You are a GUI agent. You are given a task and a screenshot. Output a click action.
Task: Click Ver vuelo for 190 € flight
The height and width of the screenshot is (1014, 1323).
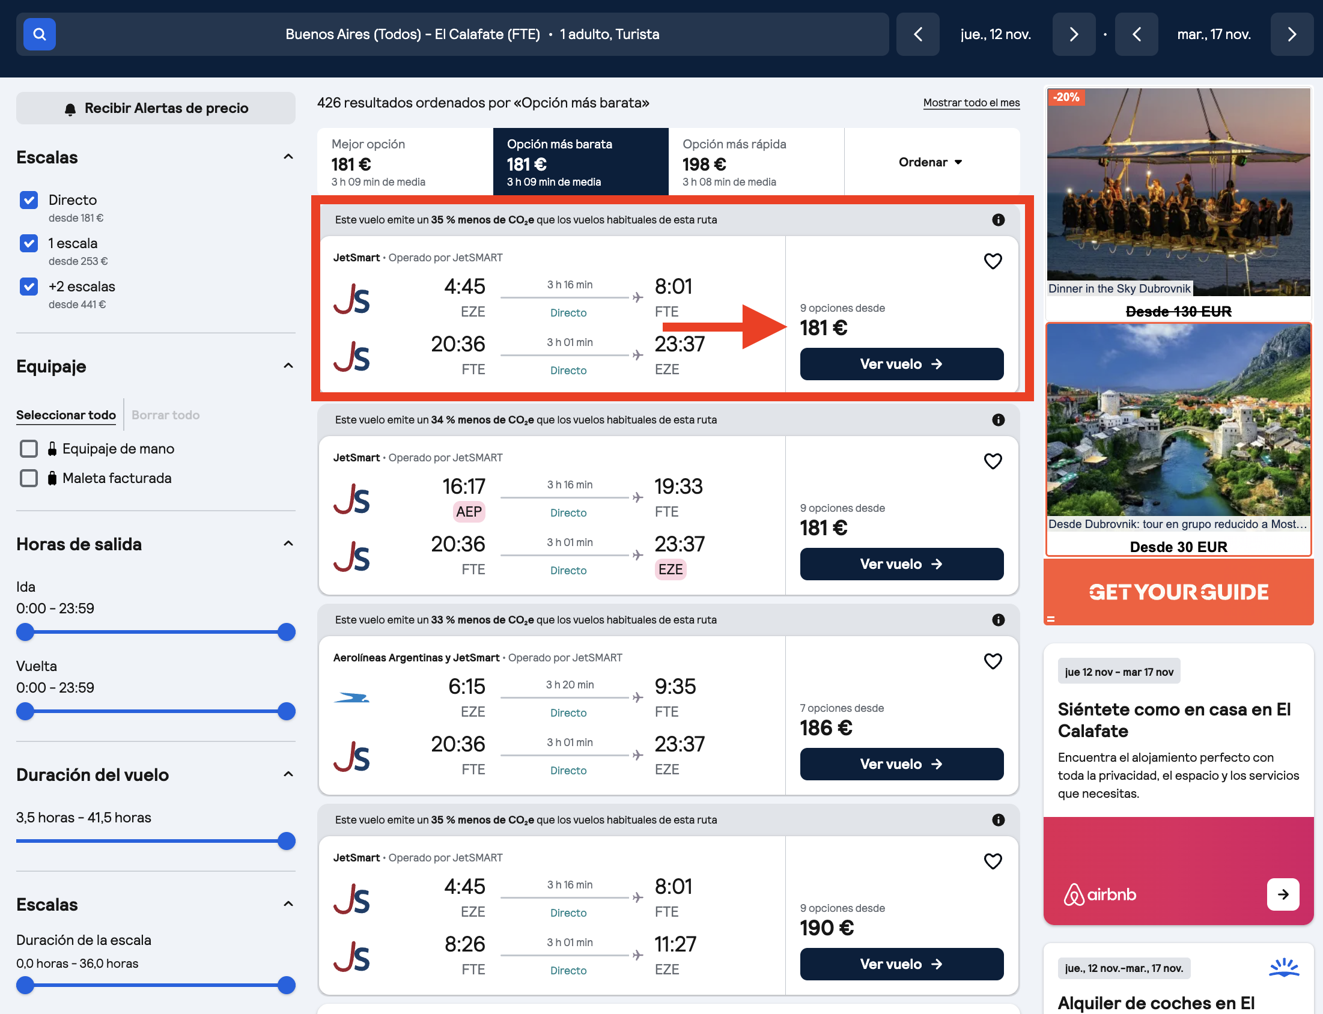tap(902, 965)
